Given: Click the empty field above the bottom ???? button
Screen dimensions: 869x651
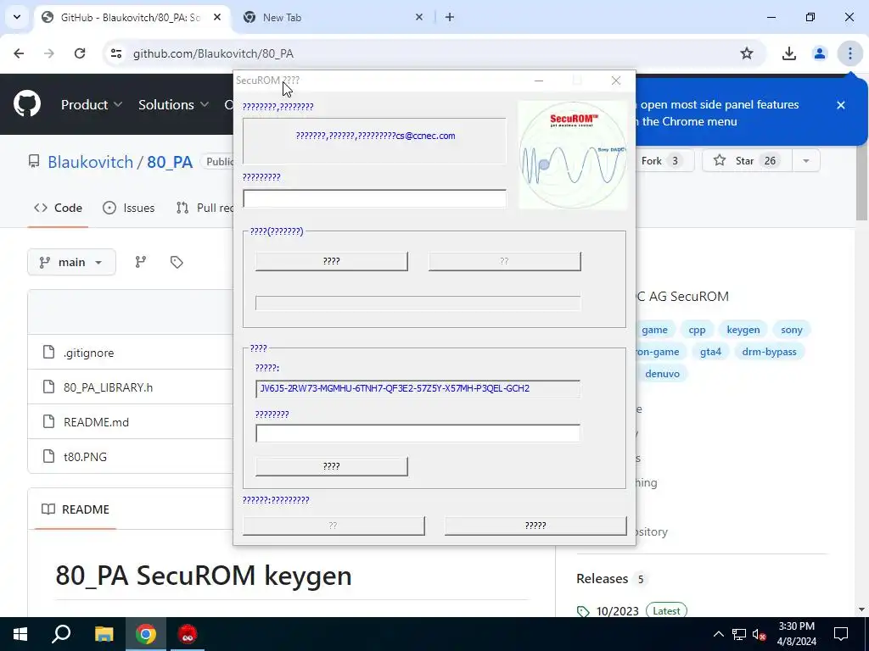Looking at the screenshot, I should coord(418,433).
